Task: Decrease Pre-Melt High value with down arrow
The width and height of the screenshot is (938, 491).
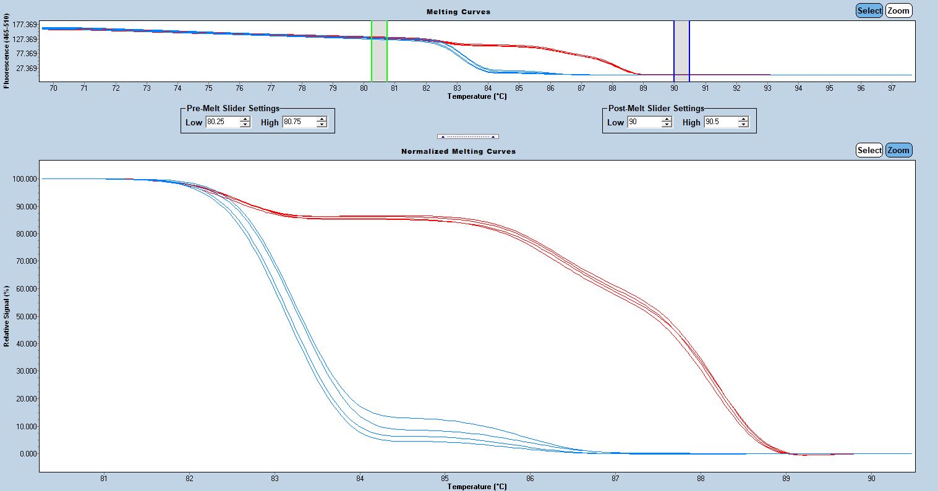Action: click(322, 125)
